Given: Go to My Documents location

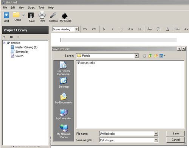Looking at the screenshot, I should point(64,98).
